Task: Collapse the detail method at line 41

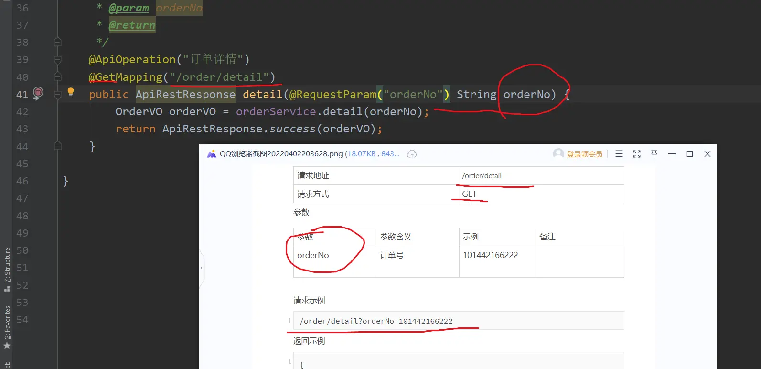Action: [58, 94]
